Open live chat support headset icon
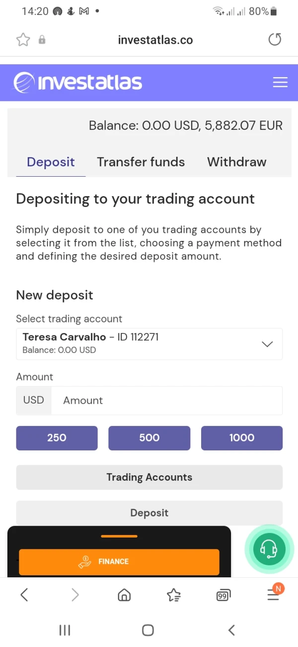 tap(269, 549)
